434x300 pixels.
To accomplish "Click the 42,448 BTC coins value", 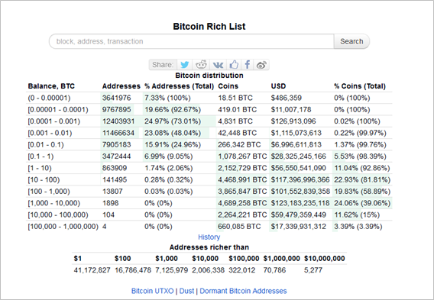I will tap(237, 133).
